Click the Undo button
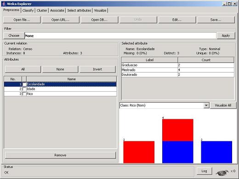Viewport: 239px width, 179px height. pos(138,20)
